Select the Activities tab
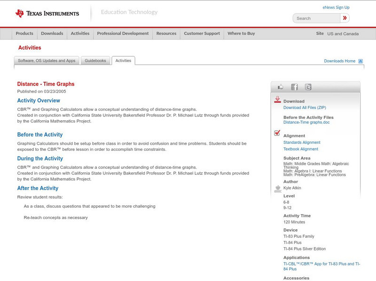The height and width of the screenshot is (281, 376). click(123, 61)
